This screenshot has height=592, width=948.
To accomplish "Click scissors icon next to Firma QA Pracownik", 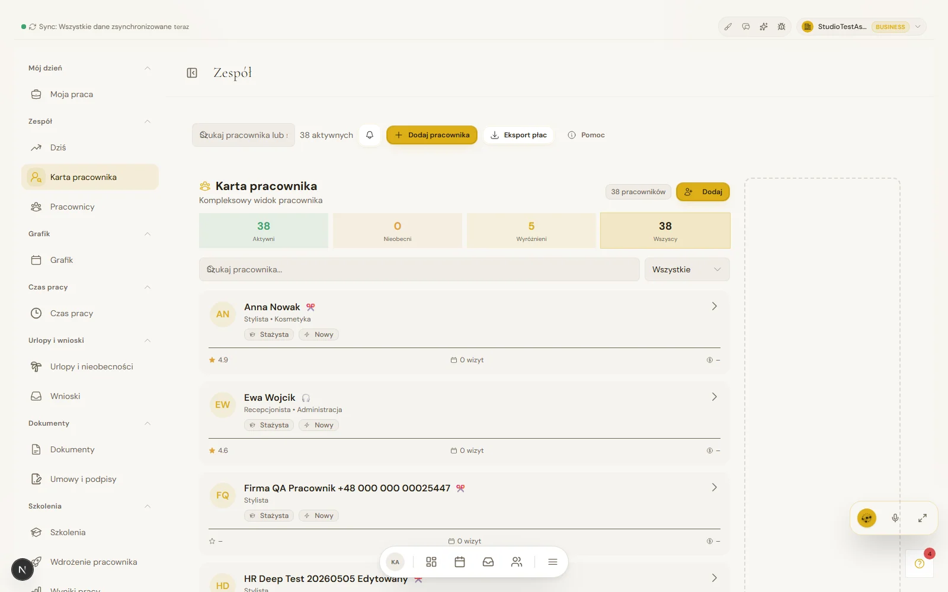I will [460, 488].
